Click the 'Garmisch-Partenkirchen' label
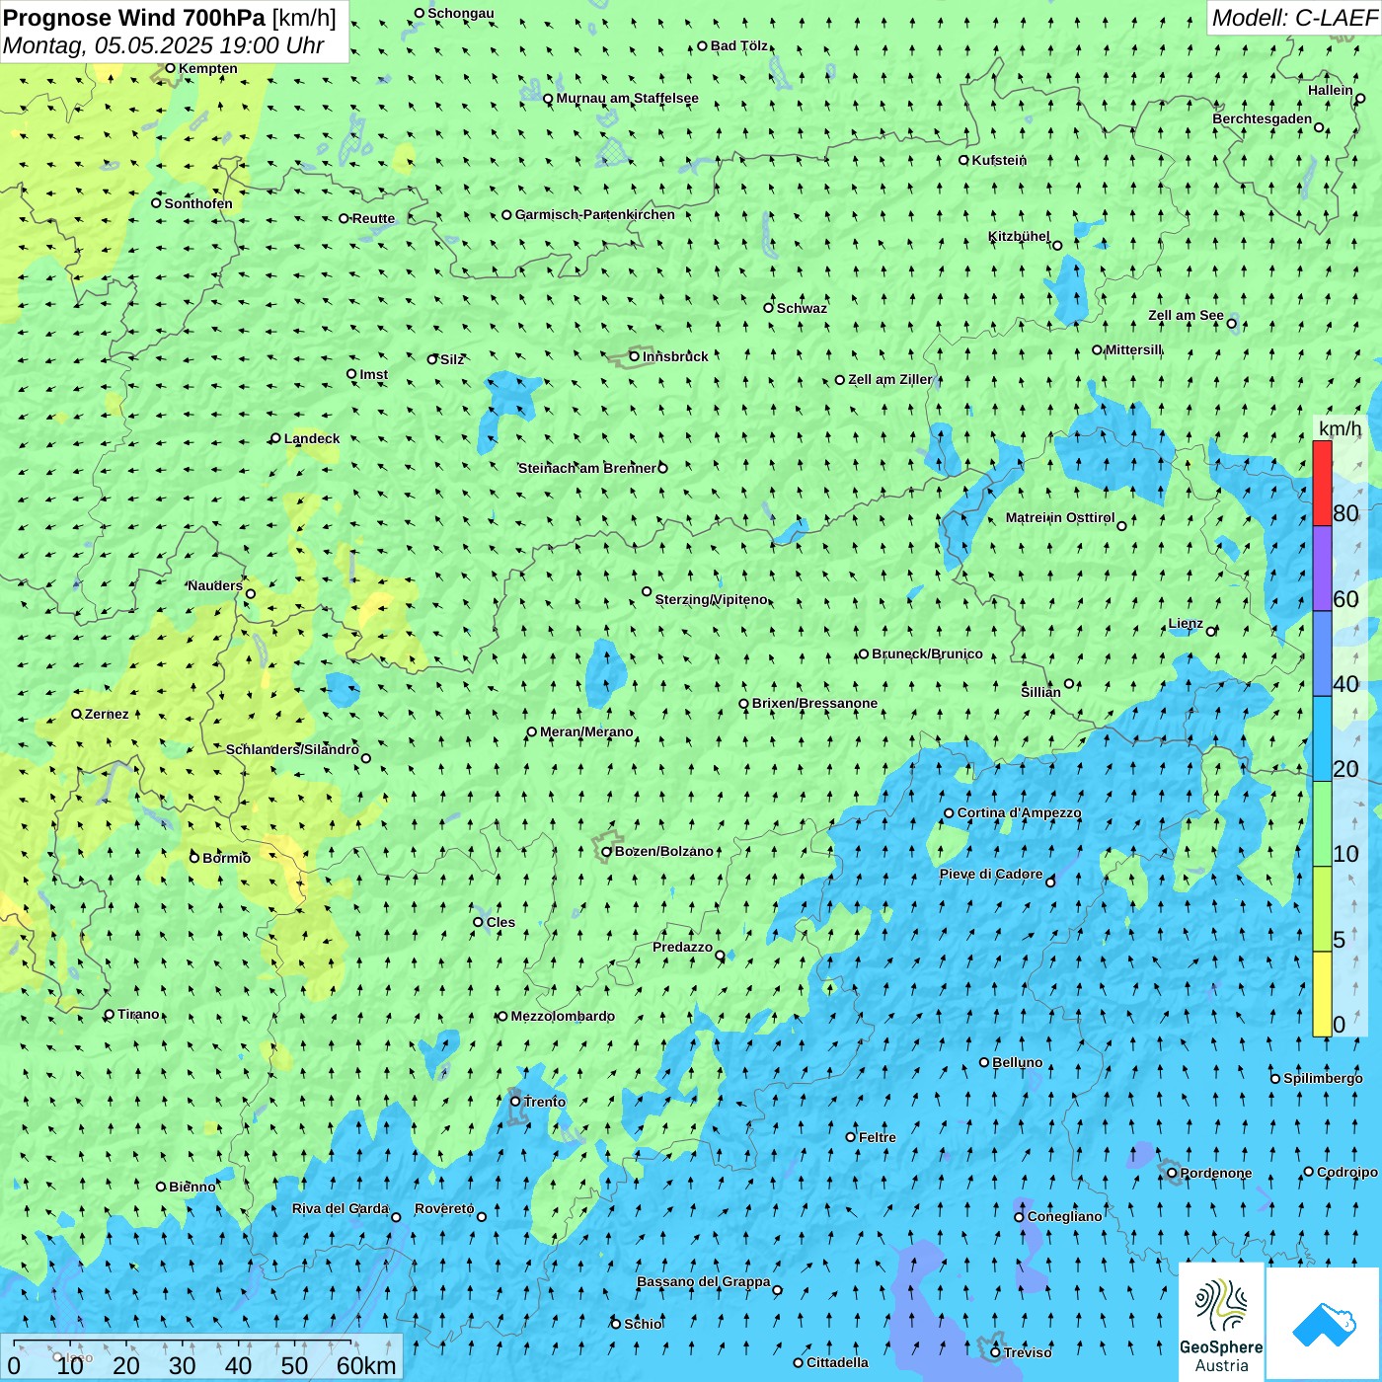Image resolution: width=1382 pixels, height=1382 pixels. (595, 214)
